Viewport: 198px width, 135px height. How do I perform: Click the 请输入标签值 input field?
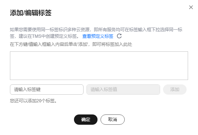(123, 90)
